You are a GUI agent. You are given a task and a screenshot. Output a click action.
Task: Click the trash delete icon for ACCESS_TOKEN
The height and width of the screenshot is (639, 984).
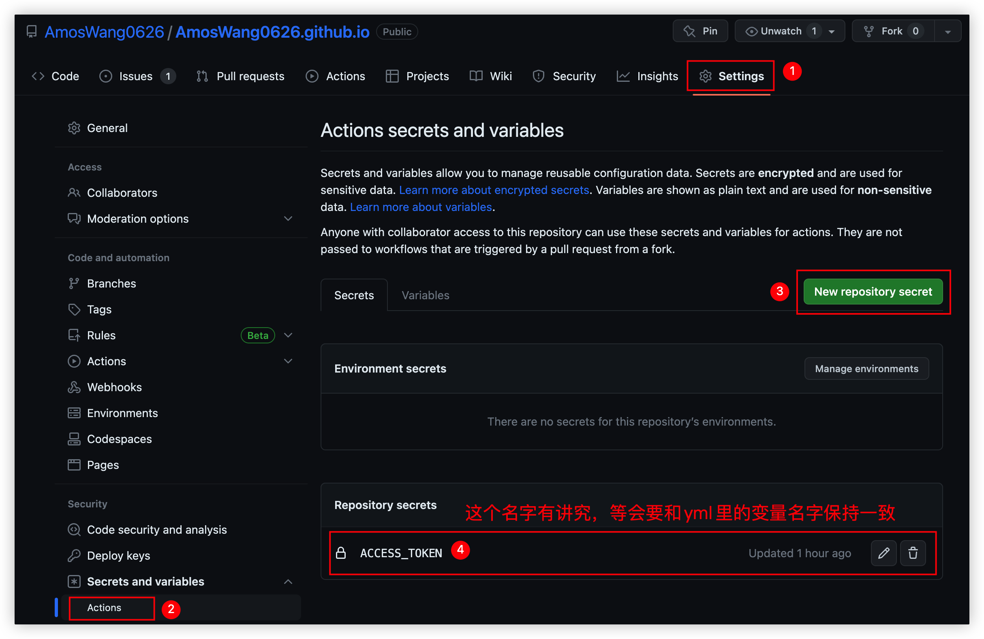click(913, 553)
